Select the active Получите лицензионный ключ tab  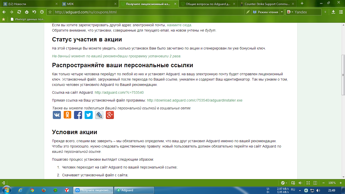(149, 4)
